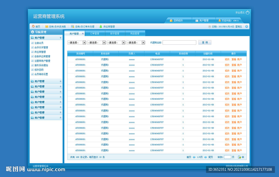Focus the 转到 page number field
The width and height of the screenshot is (279, 177).
tap(228, 157)
